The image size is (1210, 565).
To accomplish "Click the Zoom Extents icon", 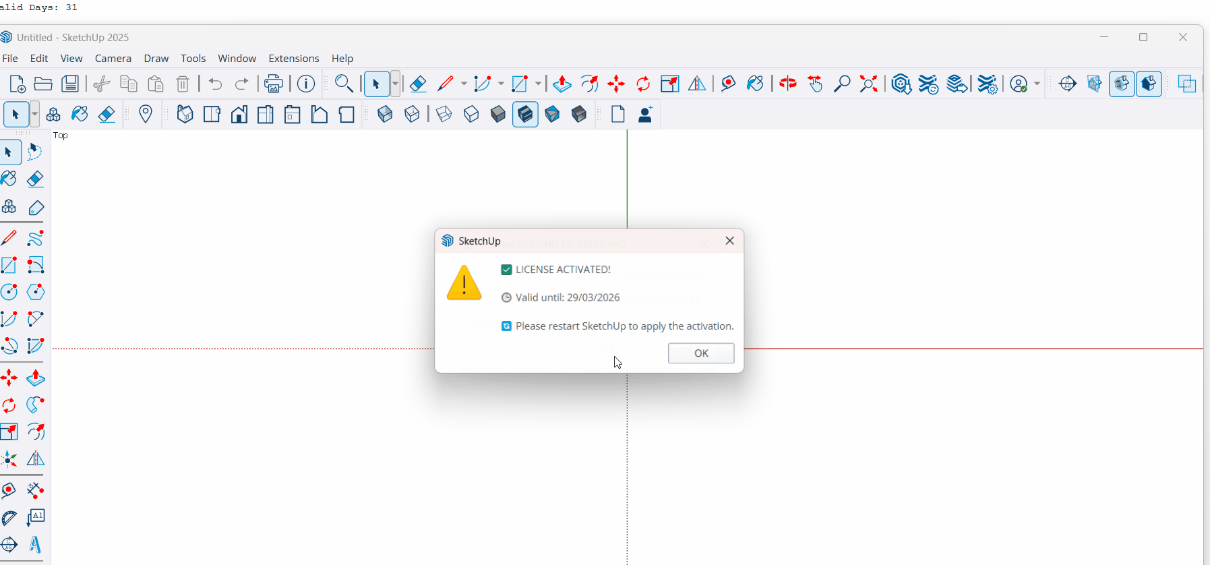I will pos(868,84).
